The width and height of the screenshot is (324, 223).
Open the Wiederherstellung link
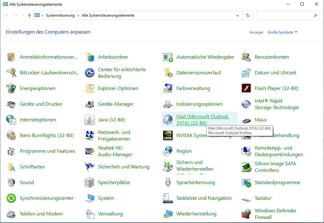pos(196,214)
